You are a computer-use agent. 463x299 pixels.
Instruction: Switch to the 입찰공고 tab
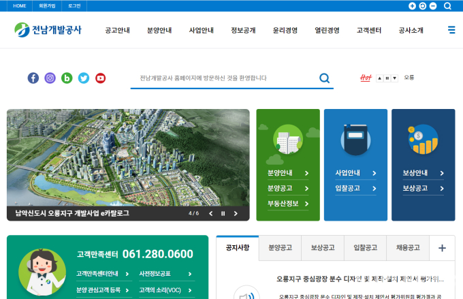[365, 248]
